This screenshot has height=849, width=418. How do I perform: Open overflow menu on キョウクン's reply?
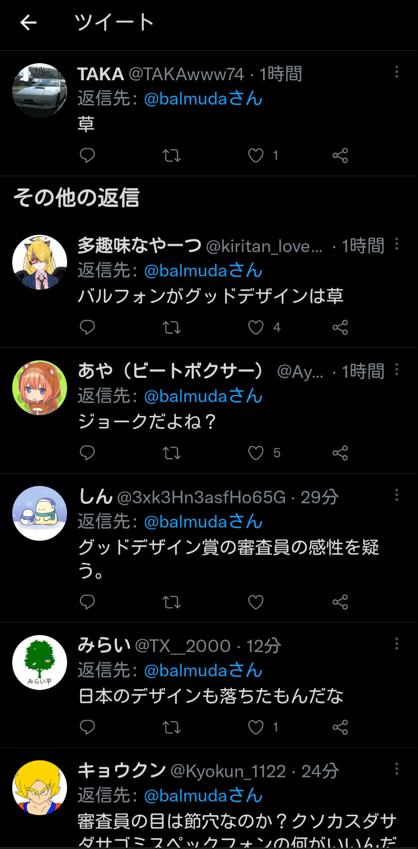396,769
